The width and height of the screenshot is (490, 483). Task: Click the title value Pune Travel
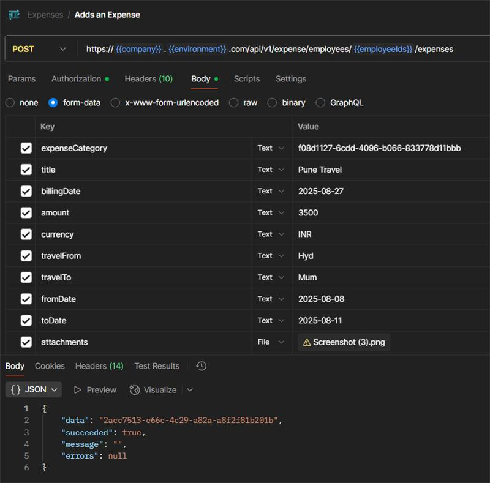tap(320, 170)
